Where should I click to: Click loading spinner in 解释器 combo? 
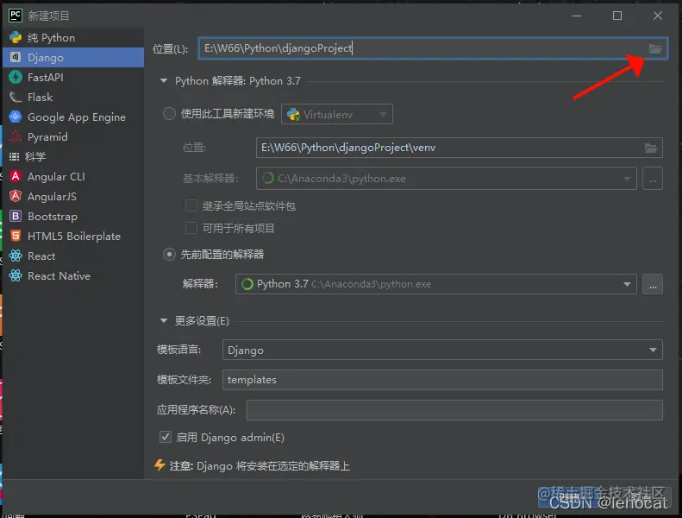point(247,284)
